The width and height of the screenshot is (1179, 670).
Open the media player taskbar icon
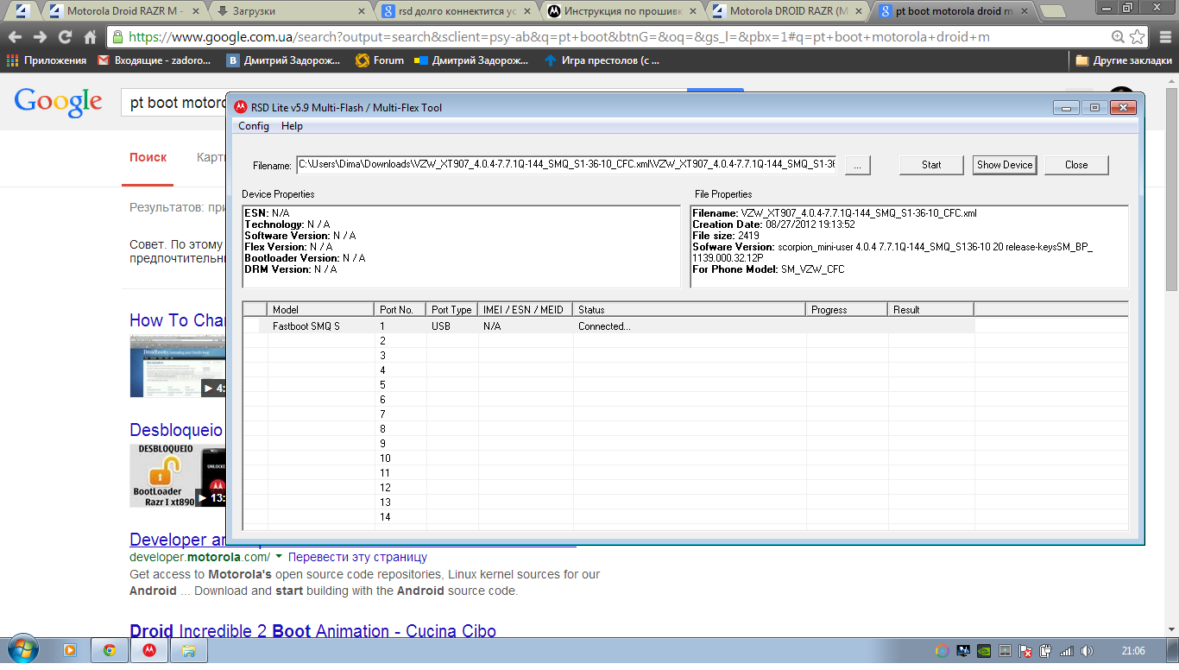(x=70, y=650)
